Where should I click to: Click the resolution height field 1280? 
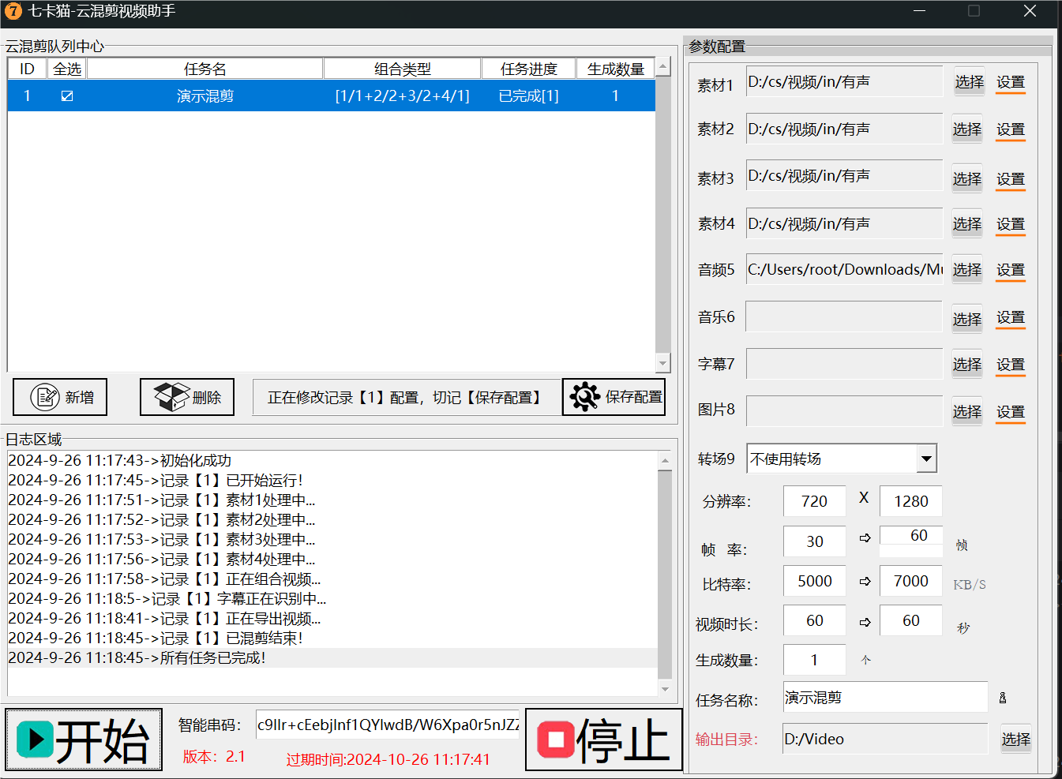pos(911,501)
